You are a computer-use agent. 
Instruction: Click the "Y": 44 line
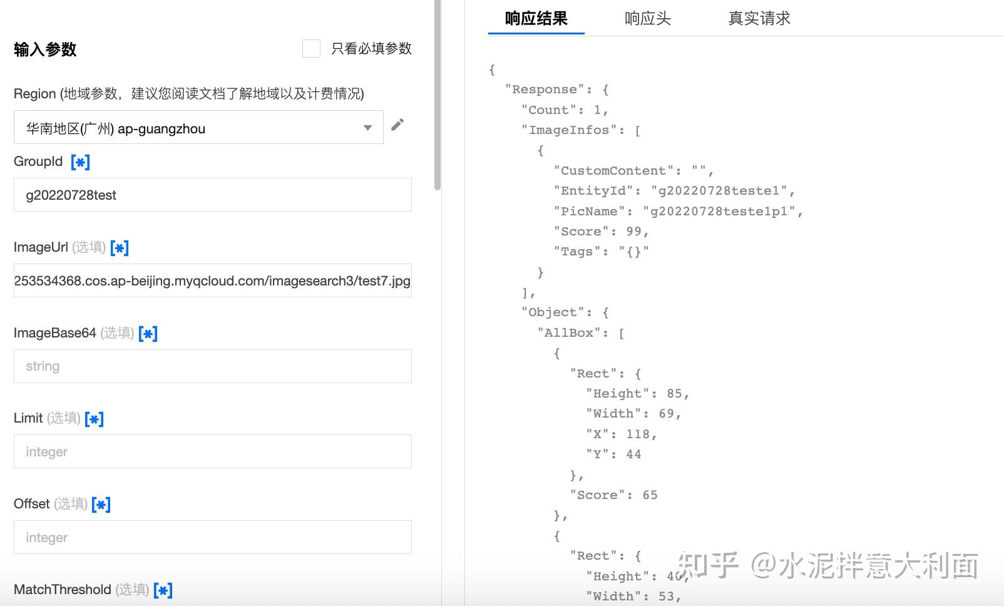(x=613, y=454)
